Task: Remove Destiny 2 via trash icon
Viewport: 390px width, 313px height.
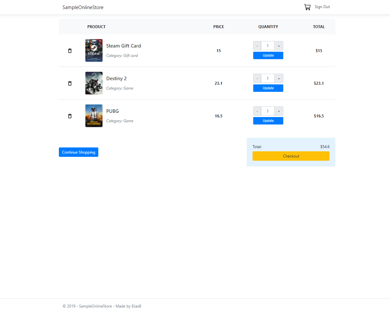Action: pyautogui.click(x=70, y=83)
